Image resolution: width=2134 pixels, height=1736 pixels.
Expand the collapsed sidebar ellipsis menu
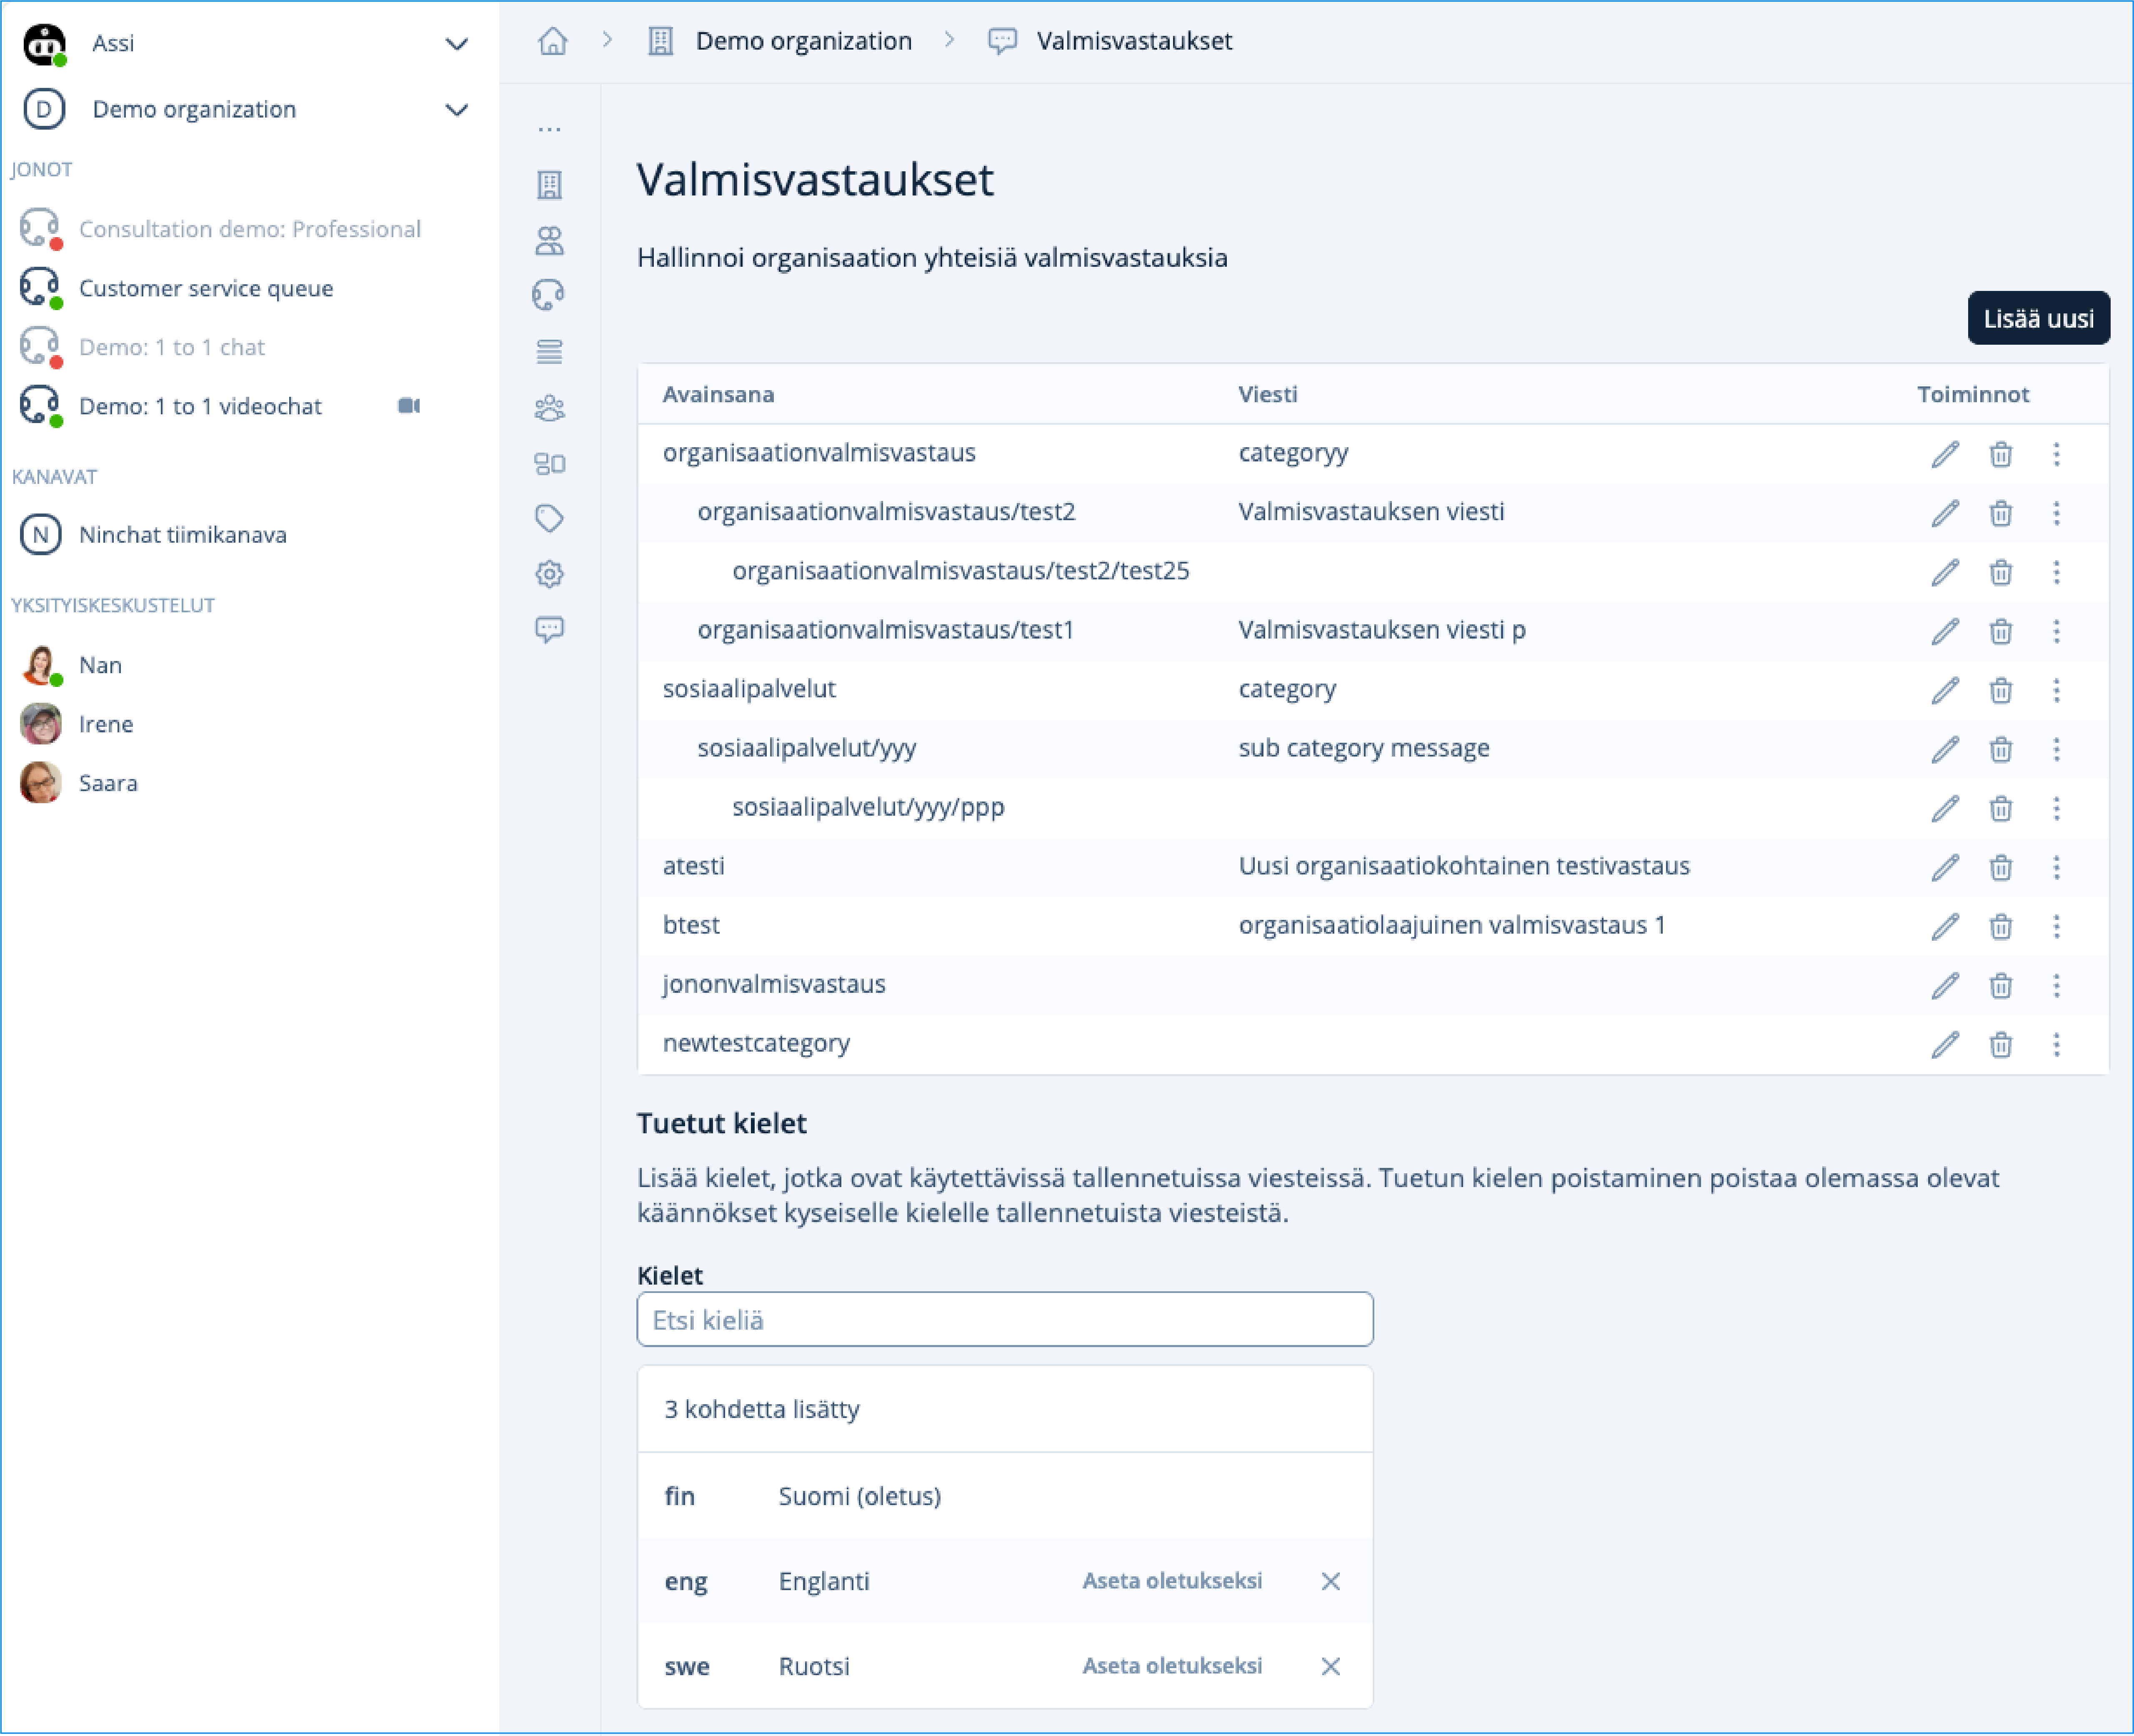[550, 129]
